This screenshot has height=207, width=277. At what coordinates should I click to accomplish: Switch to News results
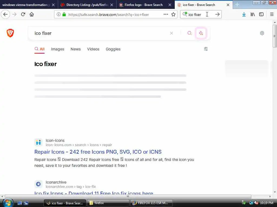point(76,49)
